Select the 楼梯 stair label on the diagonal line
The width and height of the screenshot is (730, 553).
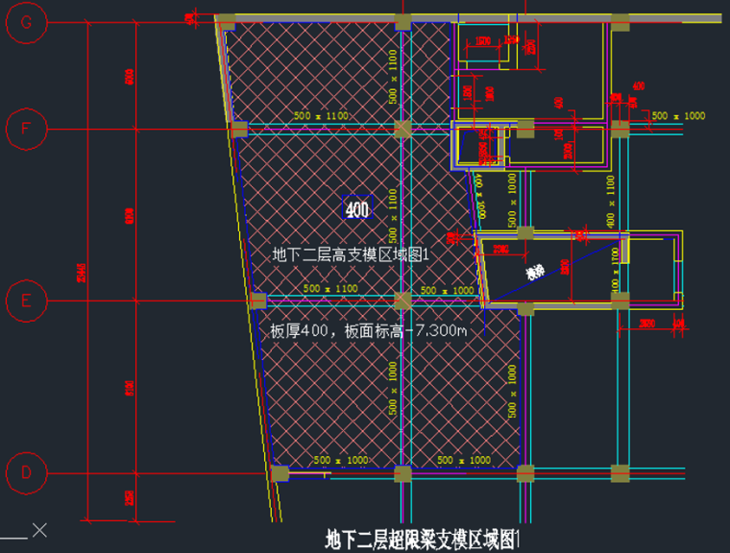point(531,273)
